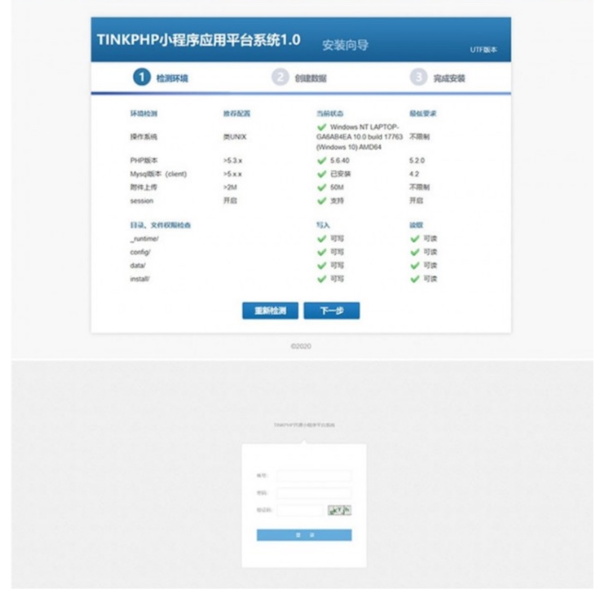Click the password input field in login form
610x593 pixels.
313,493
